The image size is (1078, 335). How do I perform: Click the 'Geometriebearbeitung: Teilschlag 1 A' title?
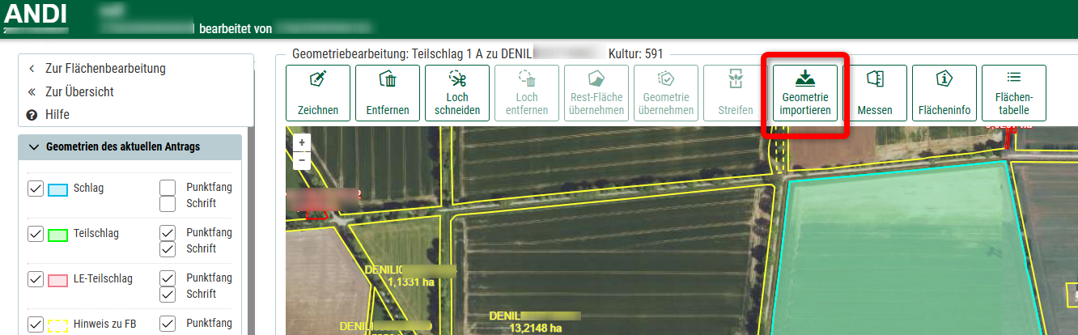point(387,54)
